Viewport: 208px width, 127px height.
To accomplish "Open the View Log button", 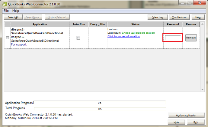I will [x=157, y=17].
